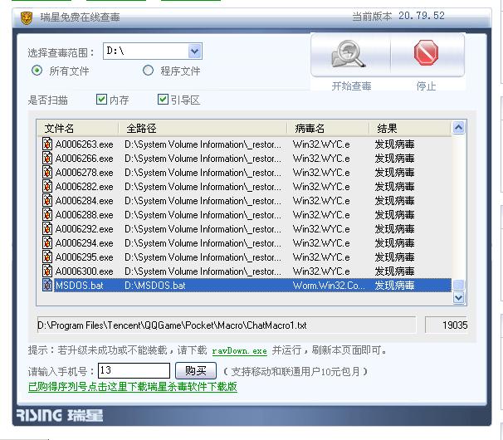Select the MSDOS.bat file name
The height and width of the screenshot is (440, 503).
(x=79, y=286)
